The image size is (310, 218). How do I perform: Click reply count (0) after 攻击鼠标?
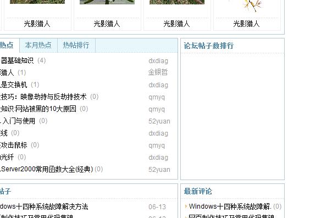[x=35, y=145]
